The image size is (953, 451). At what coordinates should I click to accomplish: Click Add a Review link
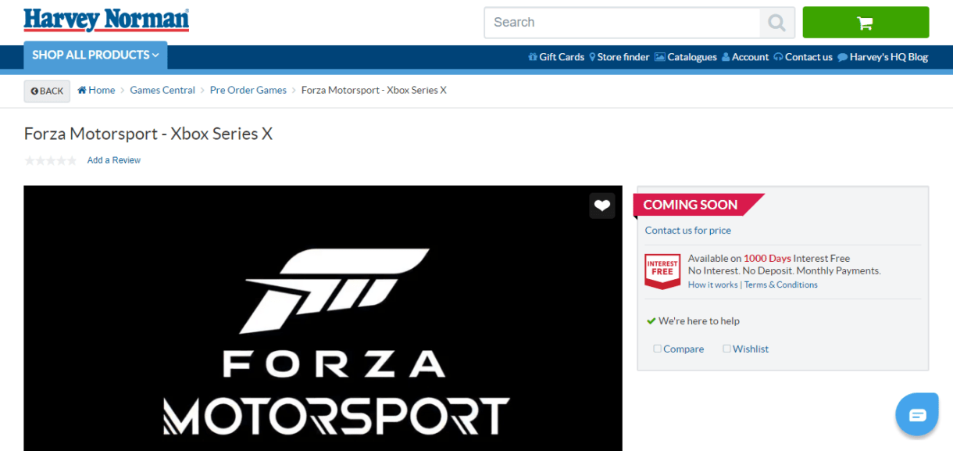point(114,160)
